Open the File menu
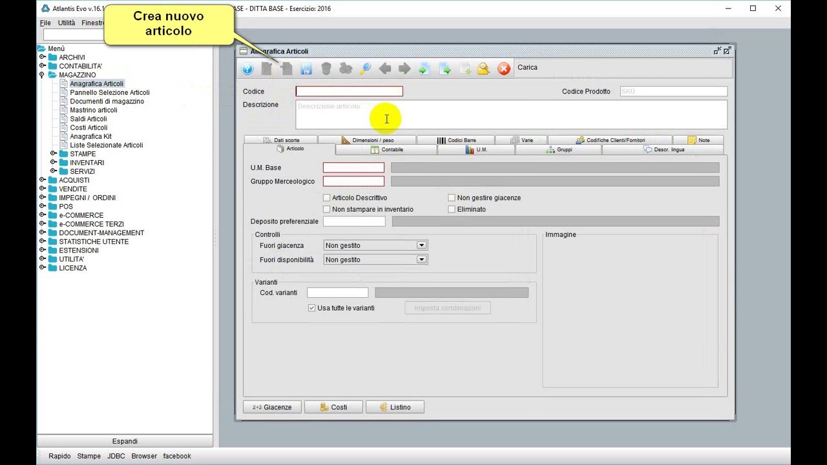 45,23
